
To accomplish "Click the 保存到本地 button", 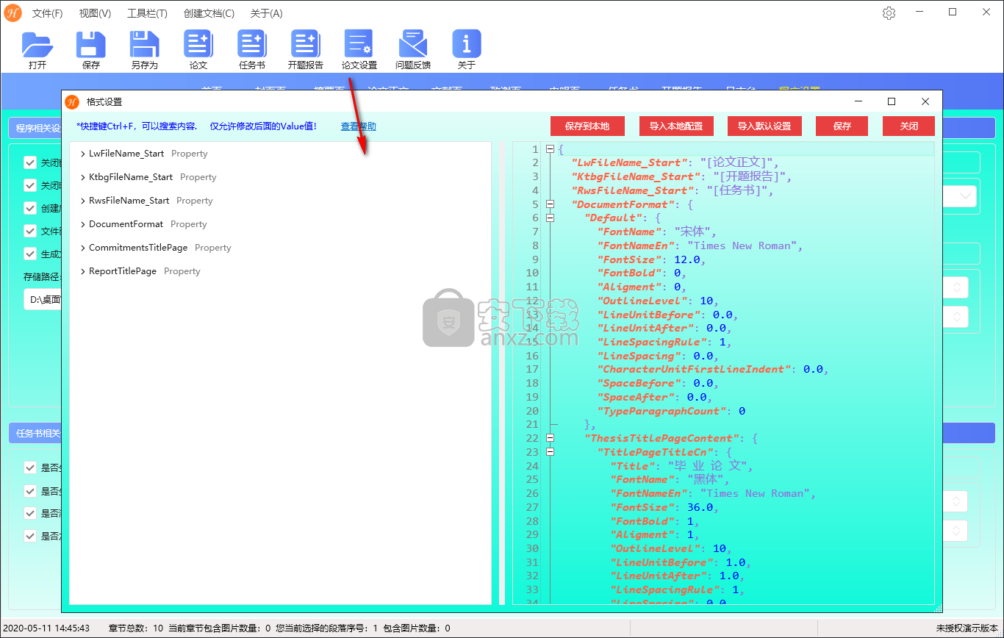I will click(x=587, y=126).
